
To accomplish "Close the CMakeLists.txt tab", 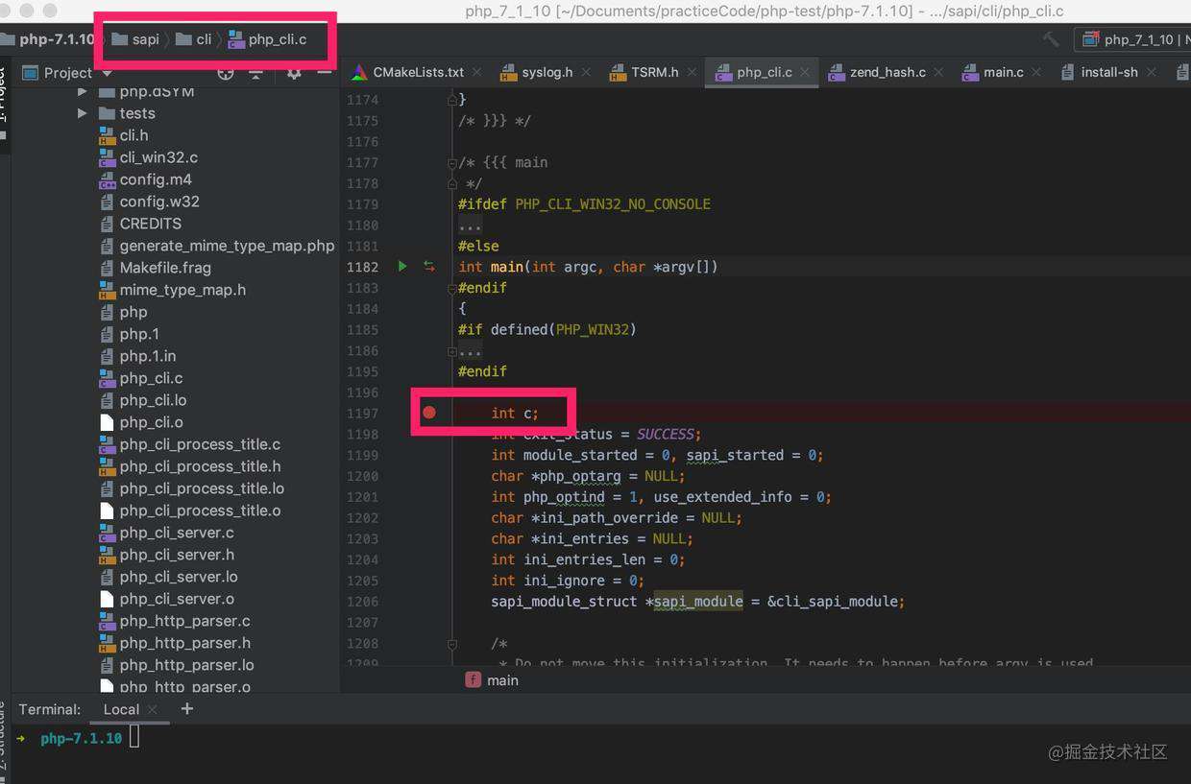I will tap(477, 72).
